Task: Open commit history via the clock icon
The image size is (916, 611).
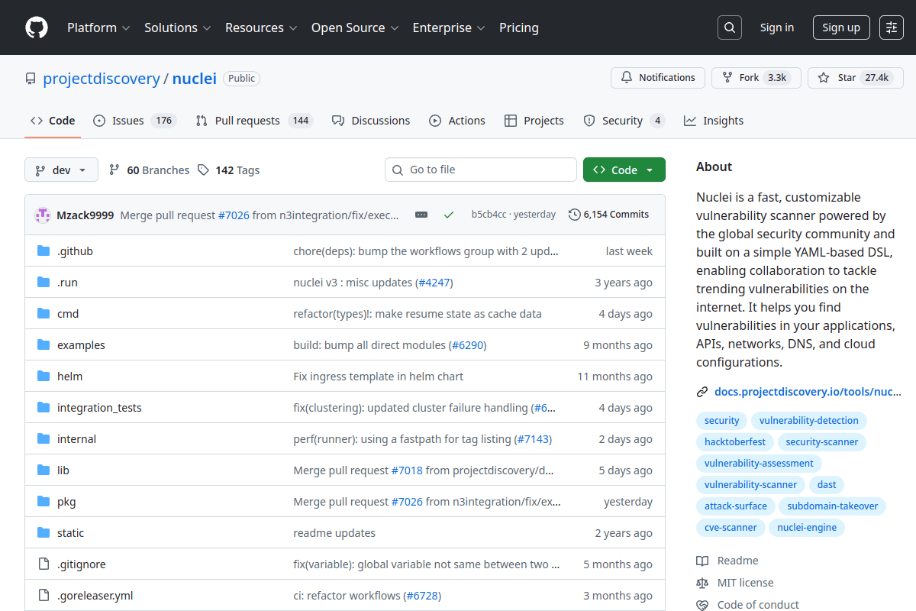Action: [x=574, y=215]
